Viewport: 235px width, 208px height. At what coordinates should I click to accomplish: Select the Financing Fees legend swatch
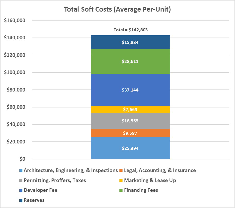[121, 190]
